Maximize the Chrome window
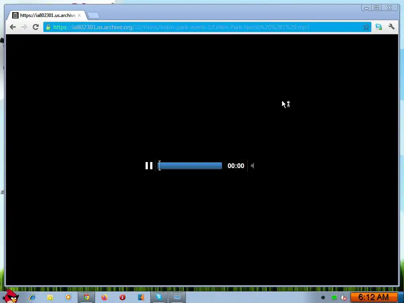The image size is (404, 303). (376, 8)
